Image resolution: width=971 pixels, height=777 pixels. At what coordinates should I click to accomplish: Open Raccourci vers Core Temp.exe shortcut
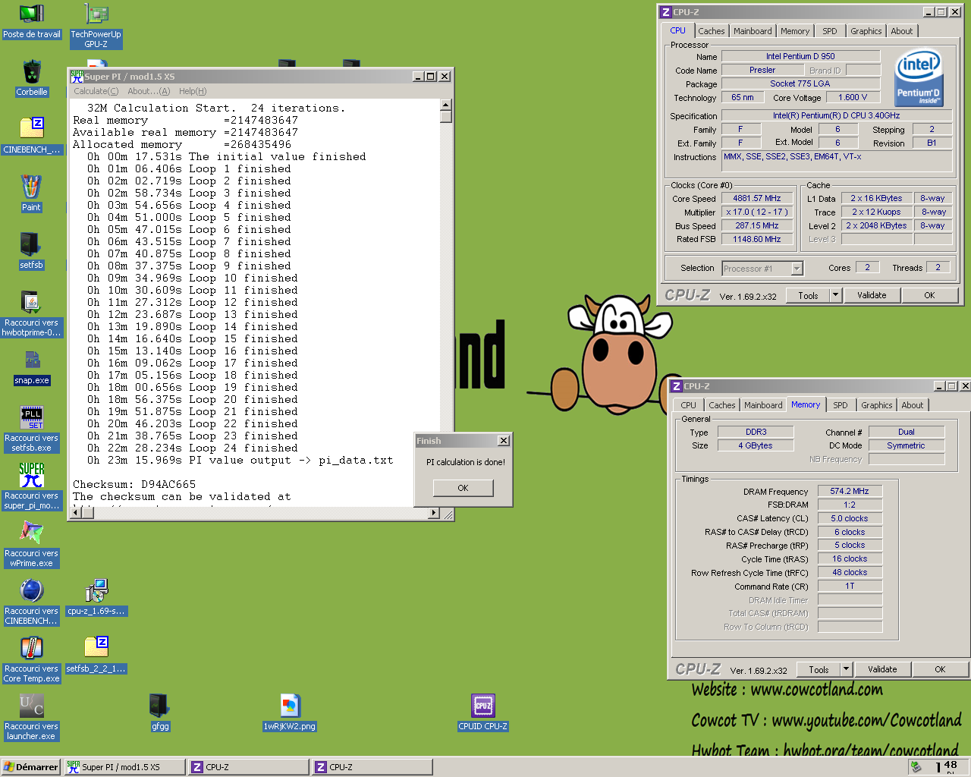click(x=31, y=659)
